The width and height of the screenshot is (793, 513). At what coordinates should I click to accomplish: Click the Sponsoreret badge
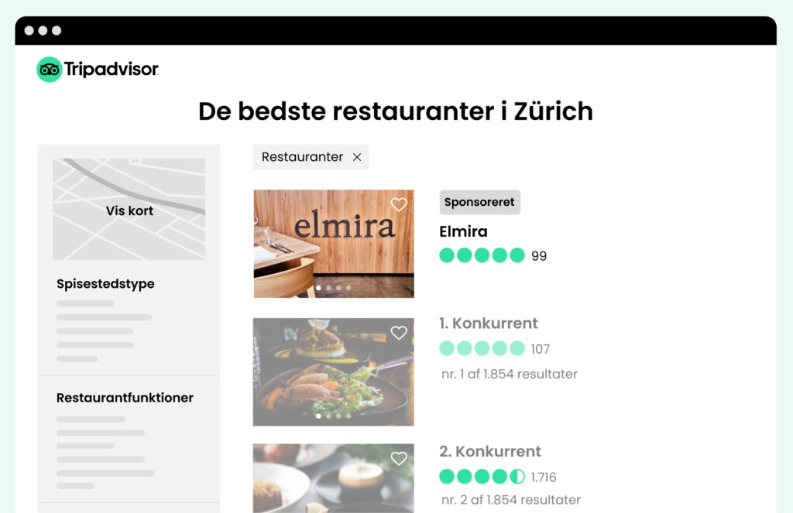point(479,202)
